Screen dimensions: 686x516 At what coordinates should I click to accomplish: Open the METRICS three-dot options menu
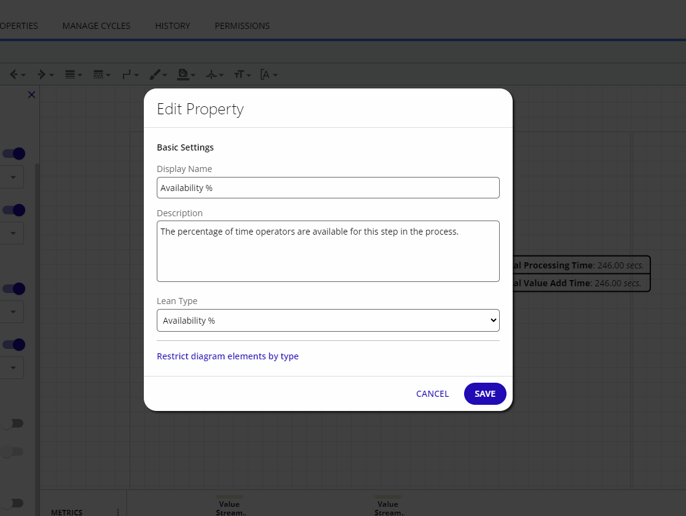(117, 512)
